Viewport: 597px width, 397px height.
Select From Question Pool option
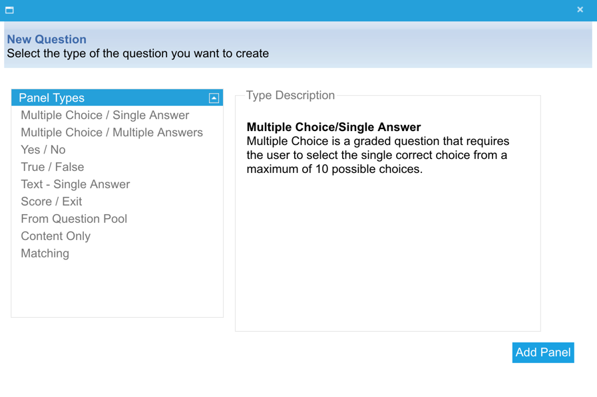tap(74, 219)
